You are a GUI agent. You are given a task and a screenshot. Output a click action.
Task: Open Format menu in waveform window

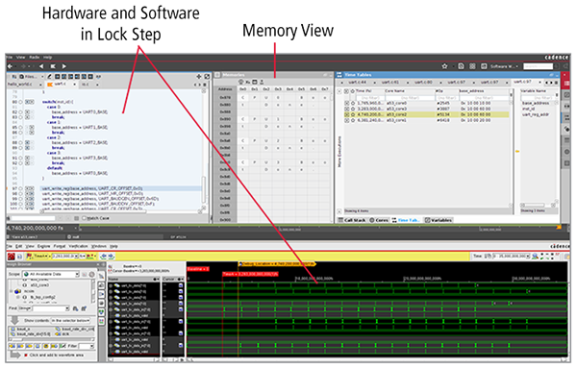pyautogui.click(x=60, y=246)
